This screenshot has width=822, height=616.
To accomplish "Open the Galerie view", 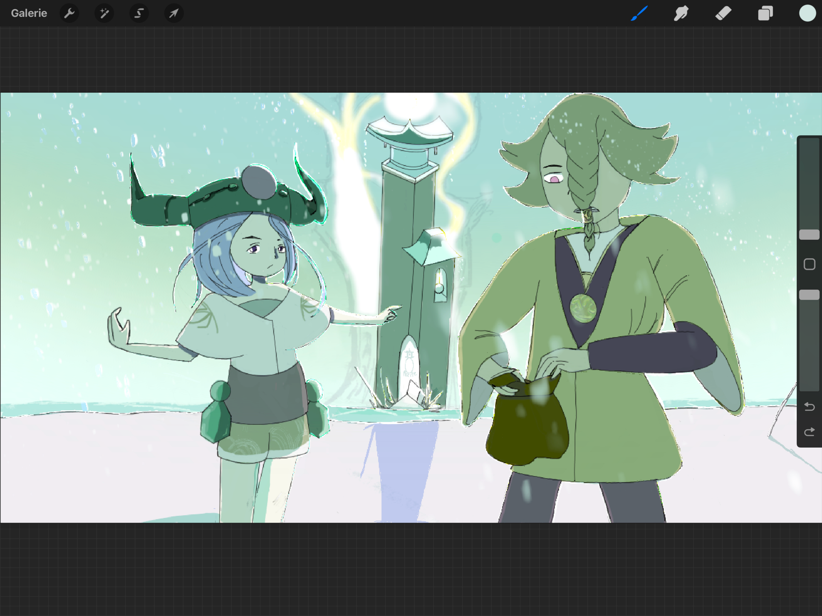I will coord(29,13).
